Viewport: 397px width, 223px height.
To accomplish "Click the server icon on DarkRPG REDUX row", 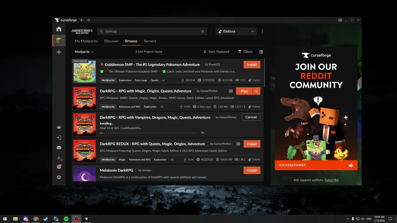I will point(238,144).
